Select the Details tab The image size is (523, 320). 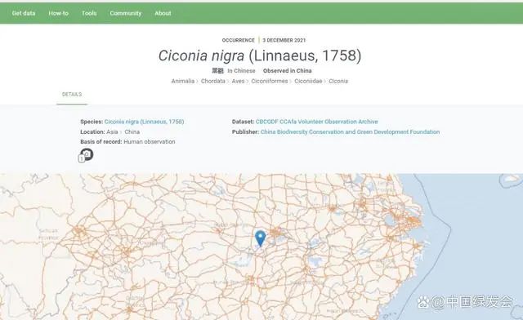click(72, 95)
